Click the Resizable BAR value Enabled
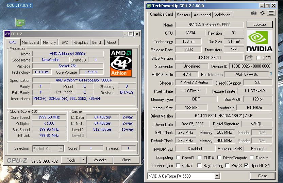The width and height of the screenshot is (283, 183). (258, 149)
